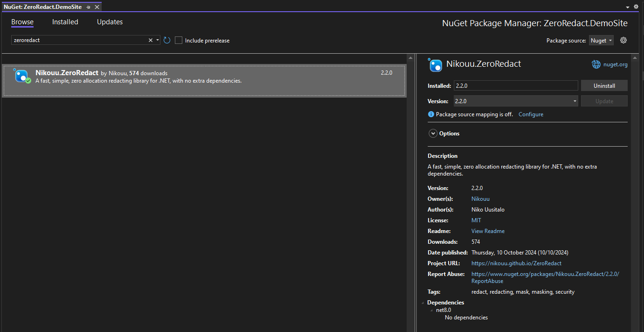
Task: Clear the search box with X
Action: pos(151,40)
